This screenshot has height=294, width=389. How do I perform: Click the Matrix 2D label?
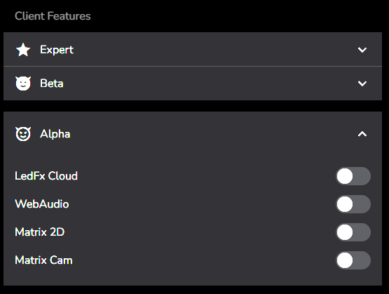(40, 232)
